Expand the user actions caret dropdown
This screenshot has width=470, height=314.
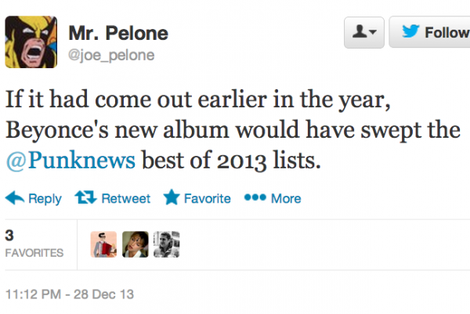(373, 33)
